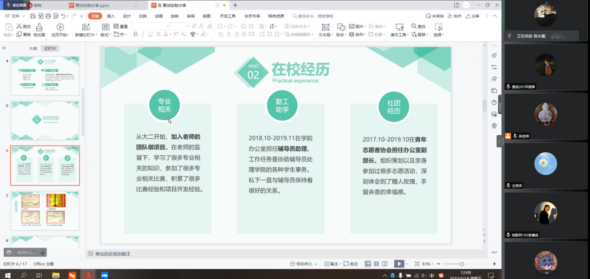The width and height of the screenshot is (590, 279).
Task: Click the Find (查找) magnifier icon
Action: 414,26
